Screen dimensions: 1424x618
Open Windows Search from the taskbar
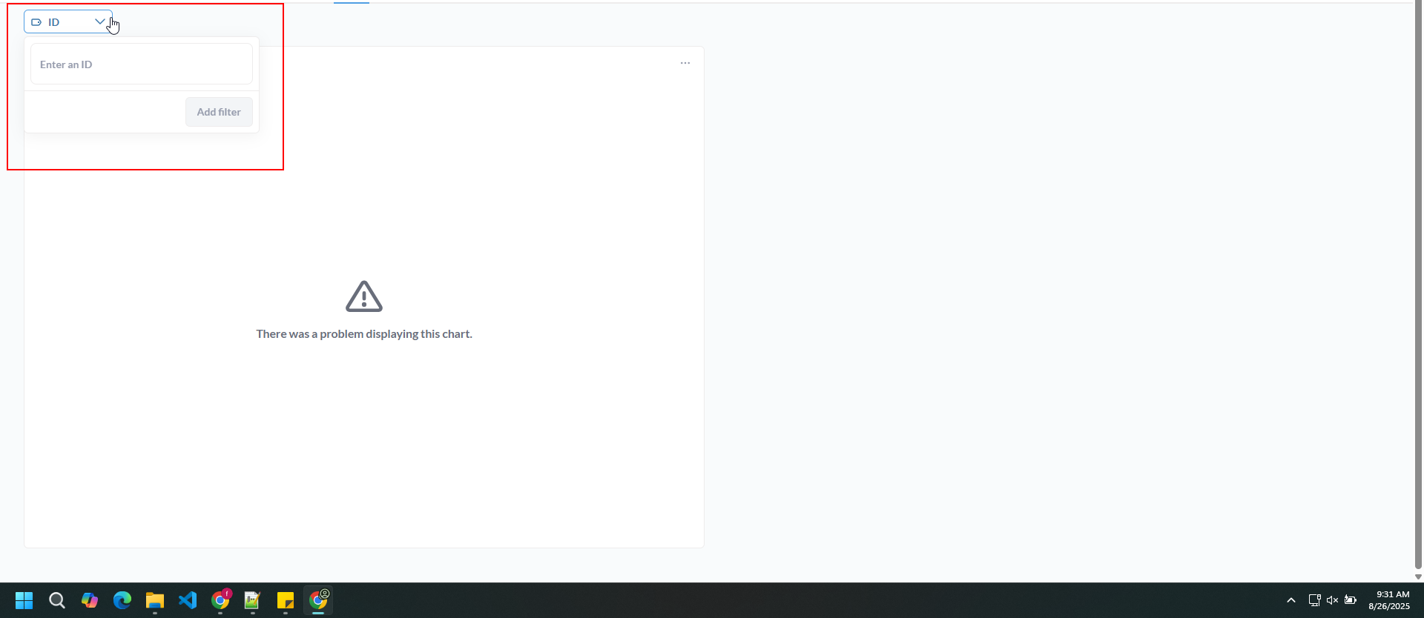(x=57, y=600)
